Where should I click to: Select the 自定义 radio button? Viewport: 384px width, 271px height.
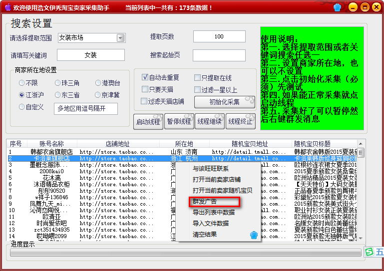21,107
